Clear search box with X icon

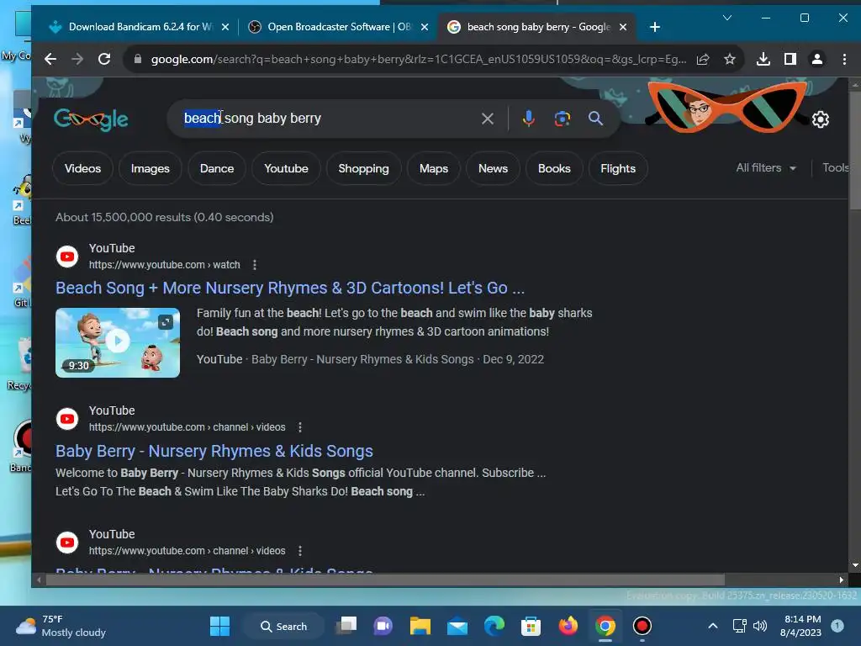[x=487, y=118]
